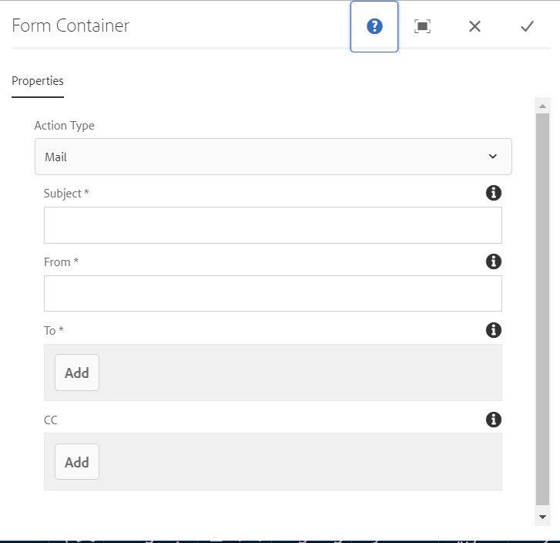
Task: Click the From field label
Action: pos(61,262)
